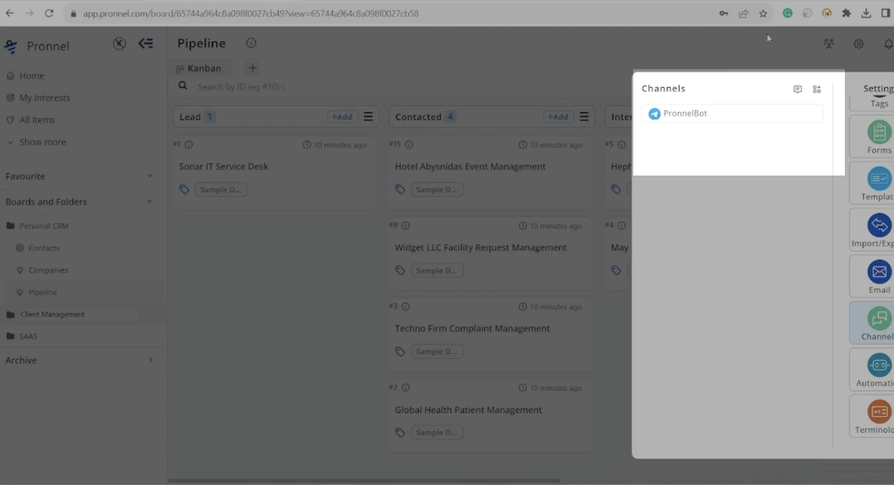Open board settings gear icon

[x=859, y=44]
